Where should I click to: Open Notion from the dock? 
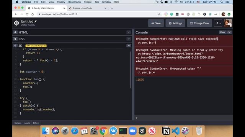pos(166,131)
